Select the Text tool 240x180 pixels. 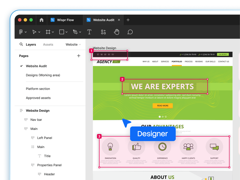(x=89, y=32)
